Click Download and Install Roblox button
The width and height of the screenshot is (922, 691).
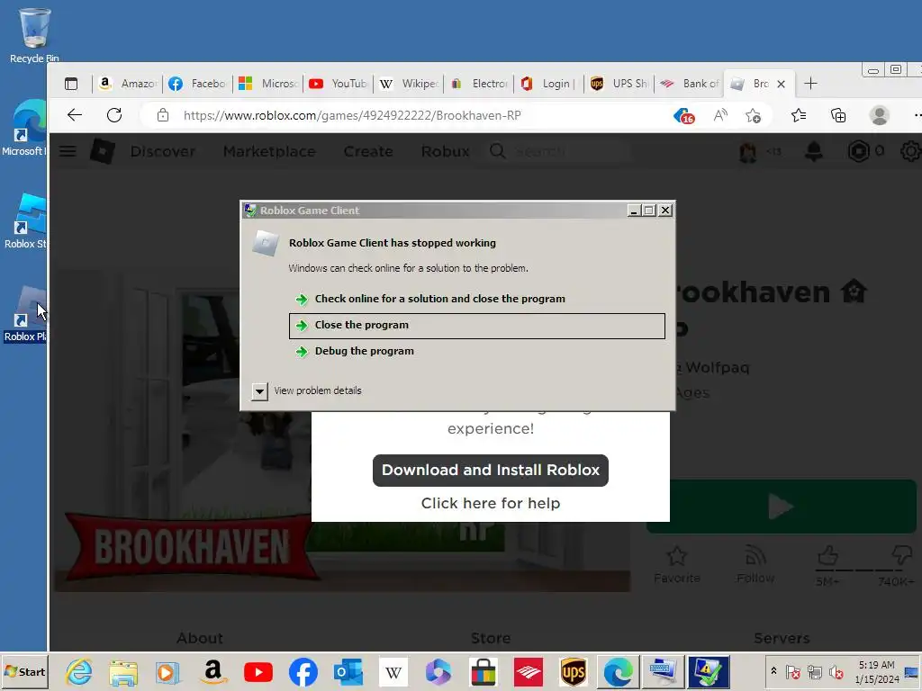(491, 470)
